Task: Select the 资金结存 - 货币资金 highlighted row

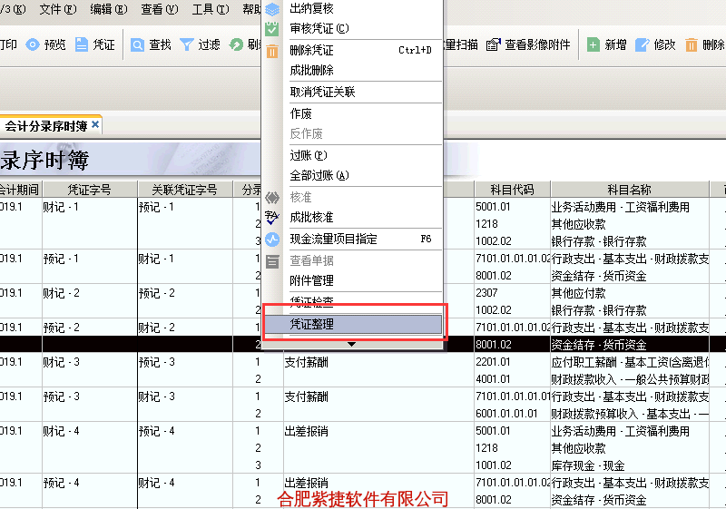Action: (x=598, y=345)
